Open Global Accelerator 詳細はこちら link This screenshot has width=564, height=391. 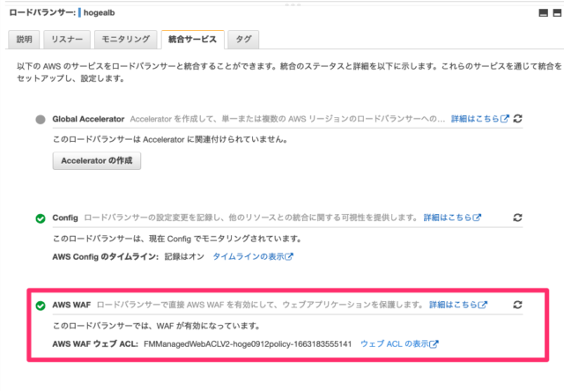coord(479,119)
